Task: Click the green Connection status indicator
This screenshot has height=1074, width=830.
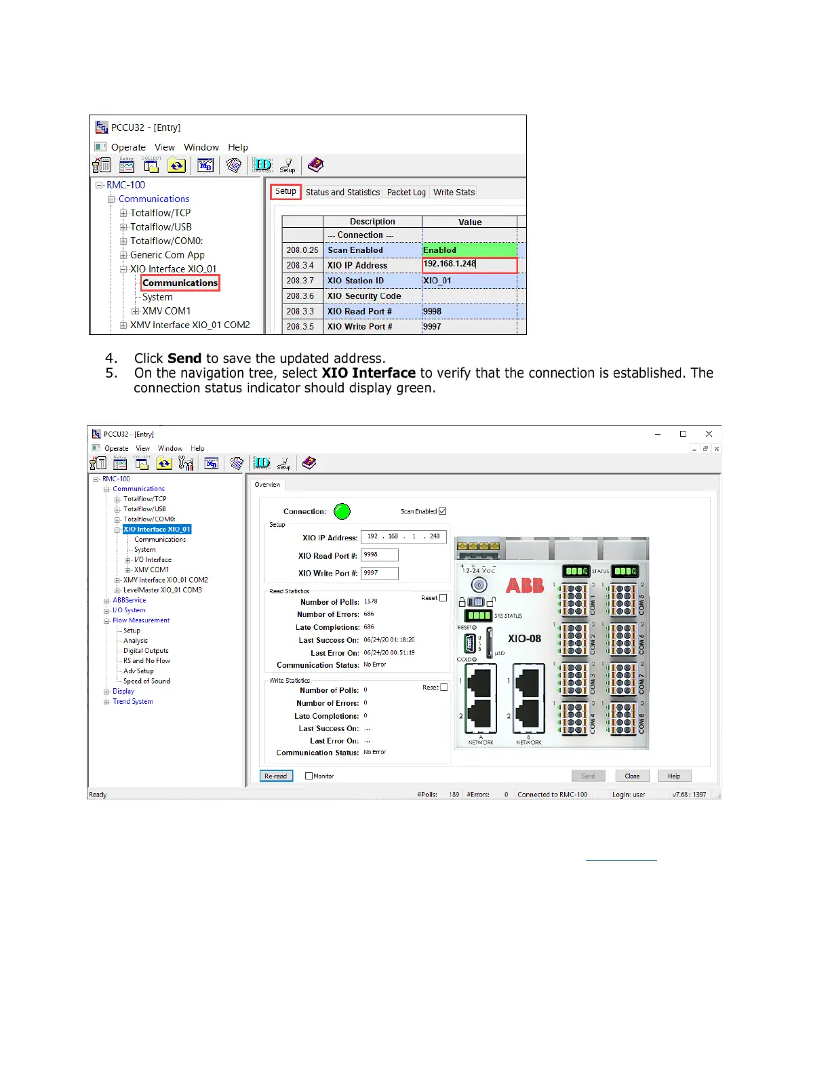Action: (342, 511)
